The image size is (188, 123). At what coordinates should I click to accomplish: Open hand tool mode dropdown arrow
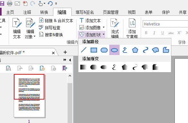tap(44, 3)
